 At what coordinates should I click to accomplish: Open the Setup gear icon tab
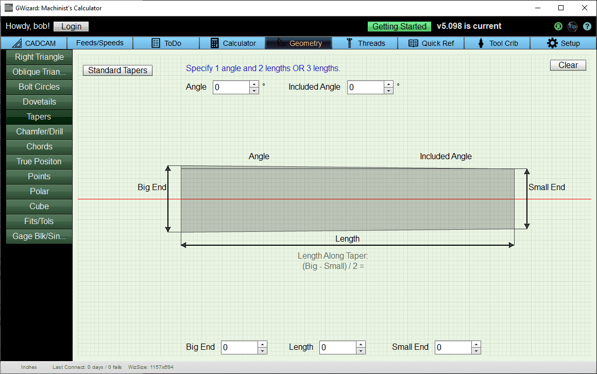click(553, 43)
